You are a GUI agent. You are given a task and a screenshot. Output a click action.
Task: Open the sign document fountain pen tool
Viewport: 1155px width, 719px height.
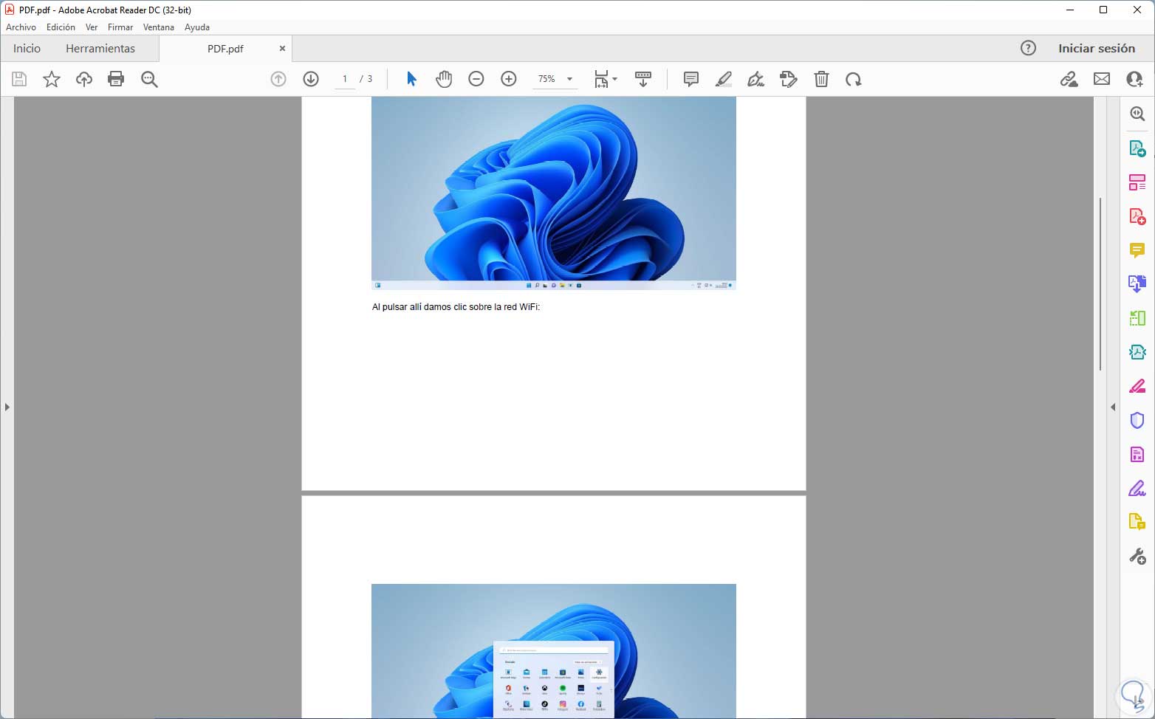point(755,79)
